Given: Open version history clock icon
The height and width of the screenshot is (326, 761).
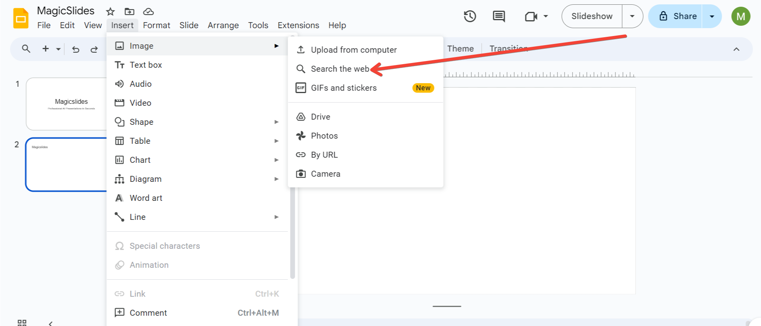Looking at the screenshot, I should (x=470, y=16).
